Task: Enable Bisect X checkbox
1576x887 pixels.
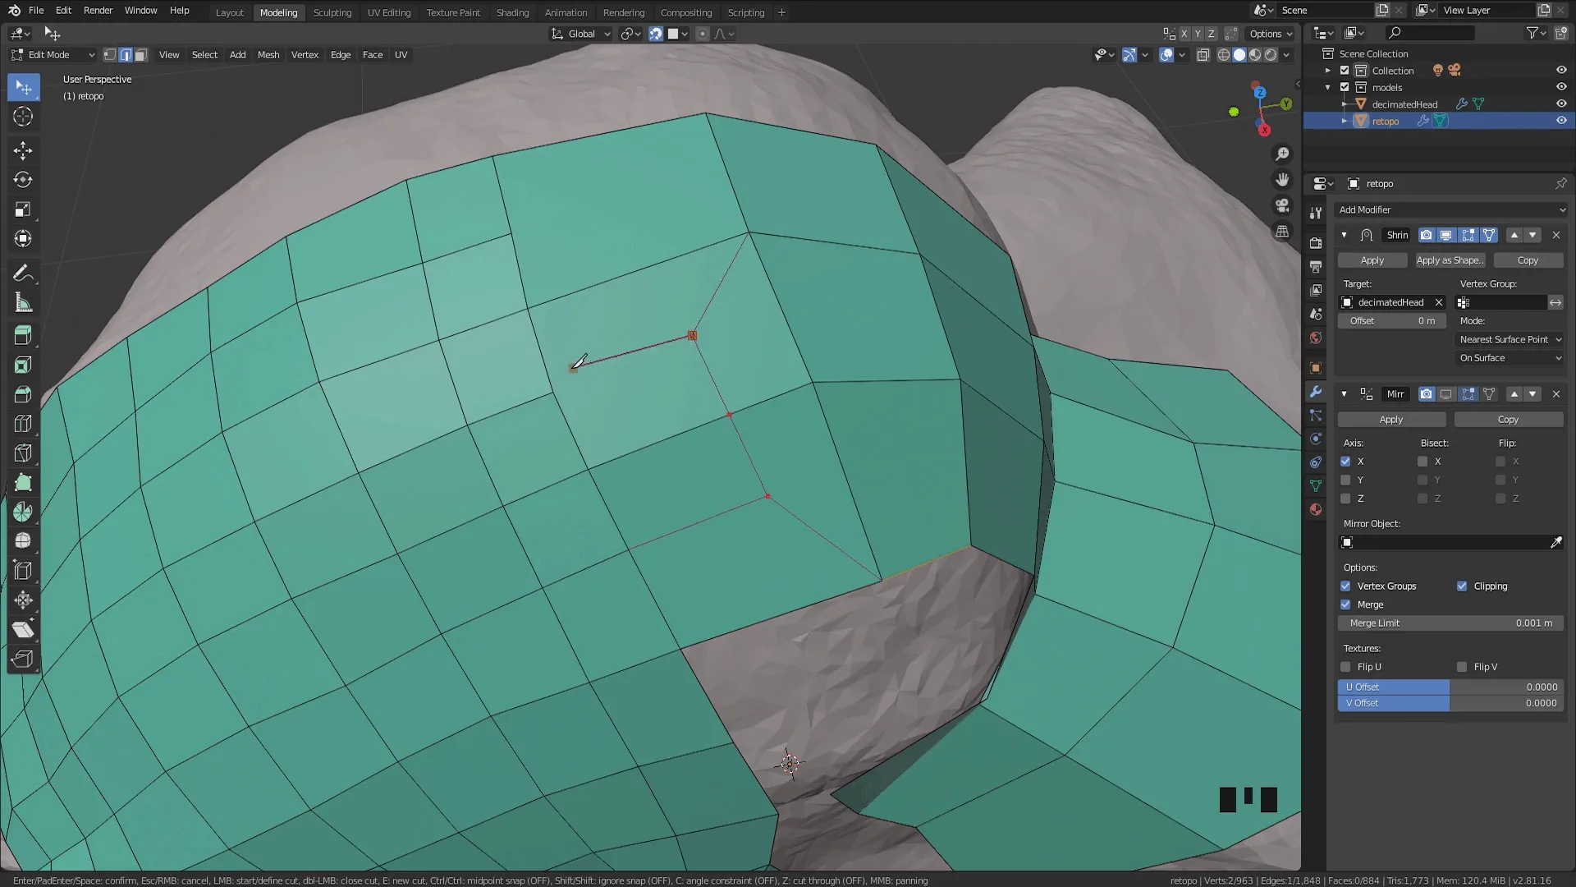Action: click(1423, 462)
